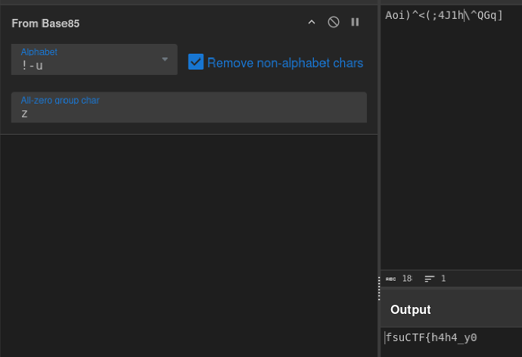Collapse the From Base85 operation with chevron
522x357 pixels.
(312, 22)
